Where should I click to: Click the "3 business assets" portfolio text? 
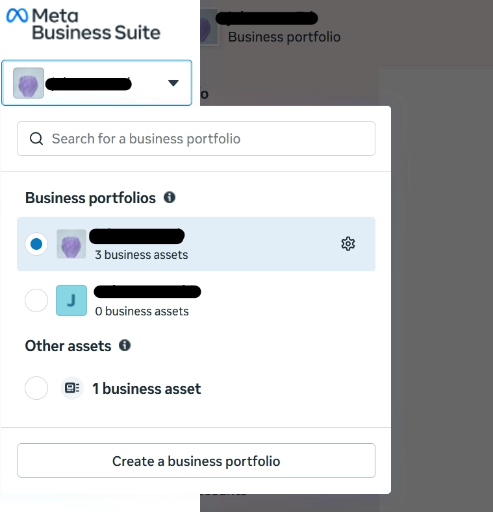tap(141, 255)
